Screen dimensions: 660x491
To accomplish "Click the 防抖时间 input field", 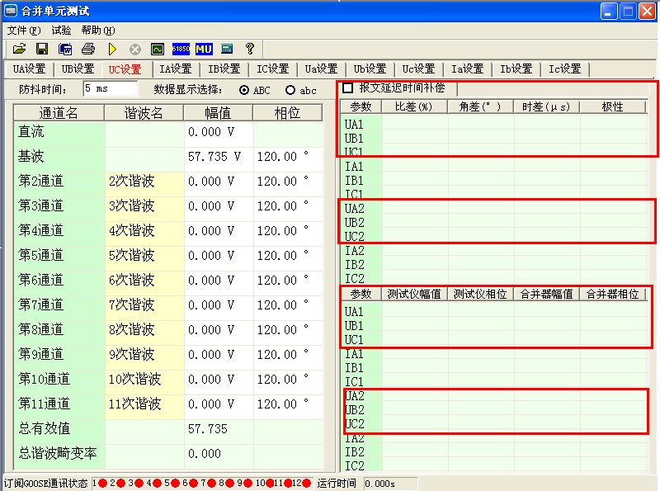I will point(109,89).
